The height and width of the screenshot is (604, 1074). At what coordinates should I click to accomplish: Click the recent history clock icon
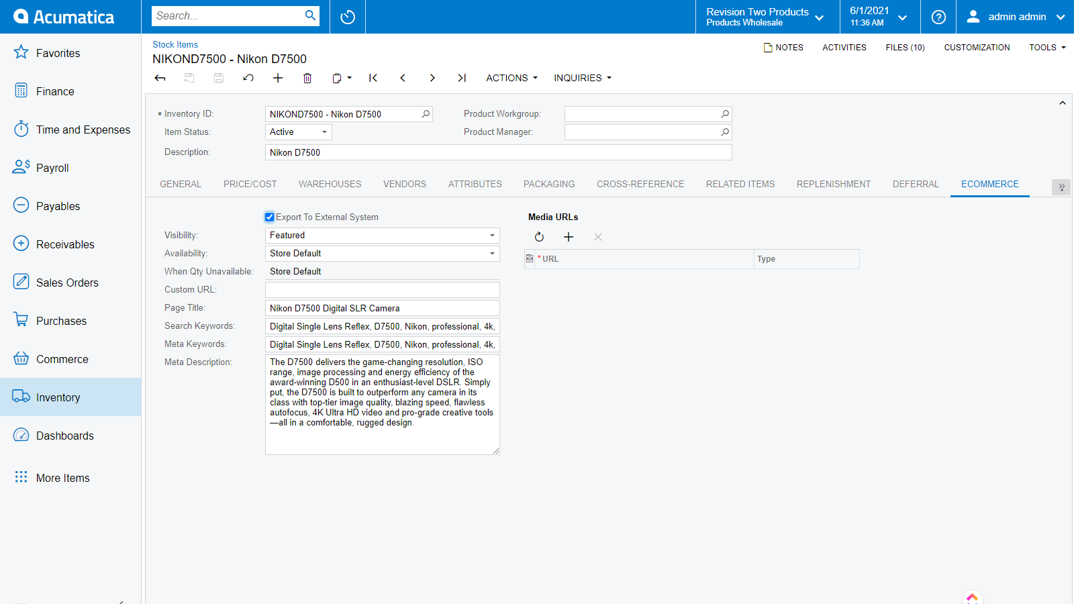coord(348,17)
